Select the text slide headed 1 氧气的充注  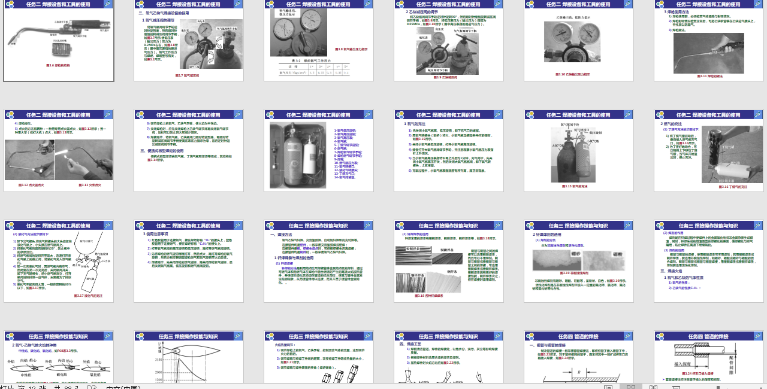point(449,151)
